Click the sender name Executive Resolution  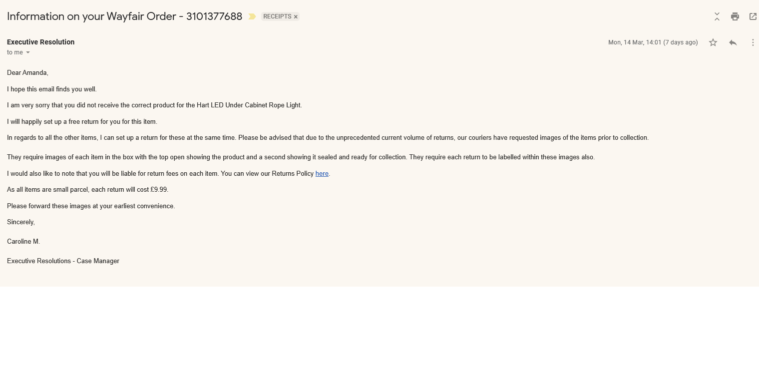pos(40,42)
